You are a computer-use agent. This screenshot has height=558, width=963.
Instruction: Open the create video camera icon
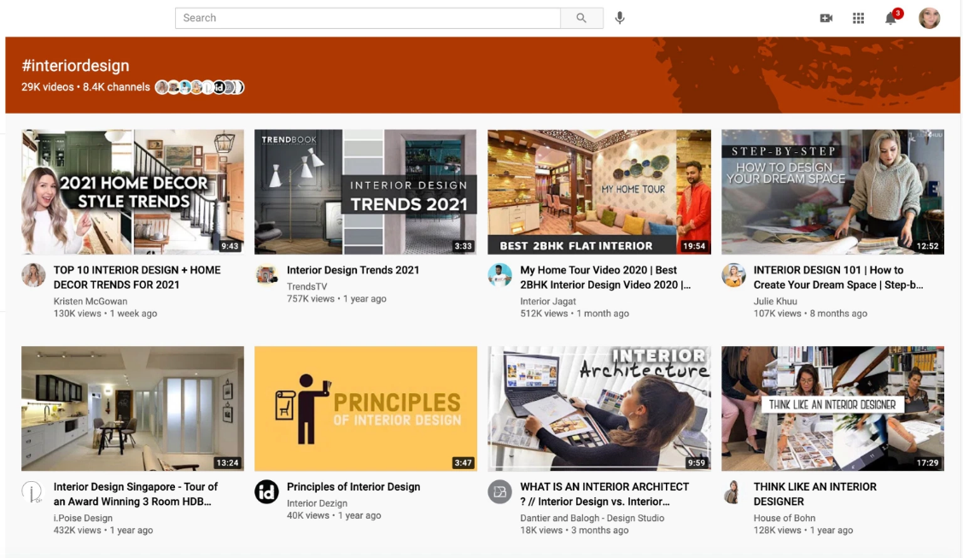[826, 18]
